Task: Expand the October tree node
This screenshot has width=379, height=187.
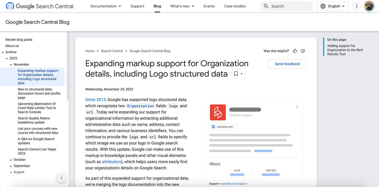Action: [11, 160]
